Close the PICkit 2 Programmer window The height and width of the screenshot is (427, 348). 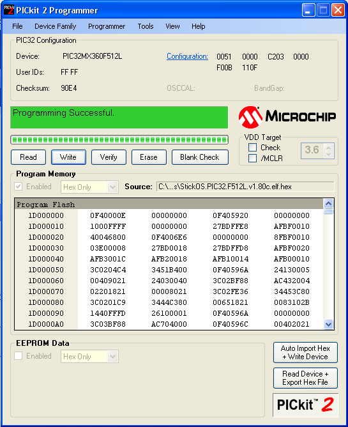click(x=338, y=10)
